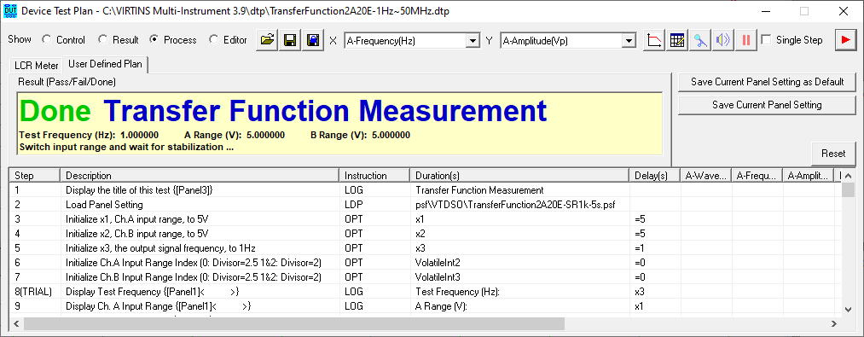The image size is (864, 337).
Task: Click Save Current Panel Setting as Default
Action: pos(768,82)
